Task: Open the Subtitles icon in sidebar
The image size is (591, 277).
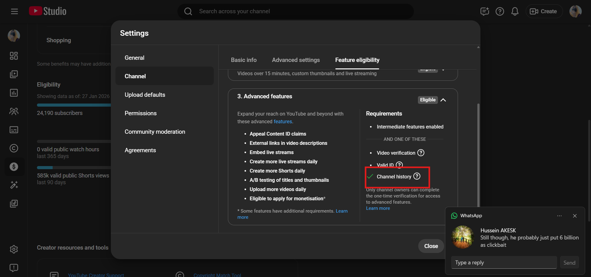Action: (x=14, y=130)
